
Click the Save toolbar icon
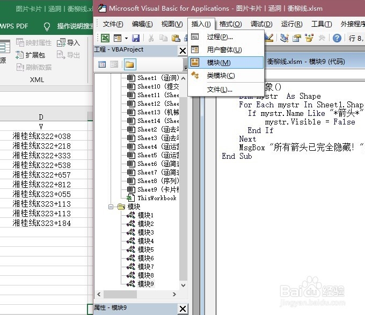click(136, 38)
